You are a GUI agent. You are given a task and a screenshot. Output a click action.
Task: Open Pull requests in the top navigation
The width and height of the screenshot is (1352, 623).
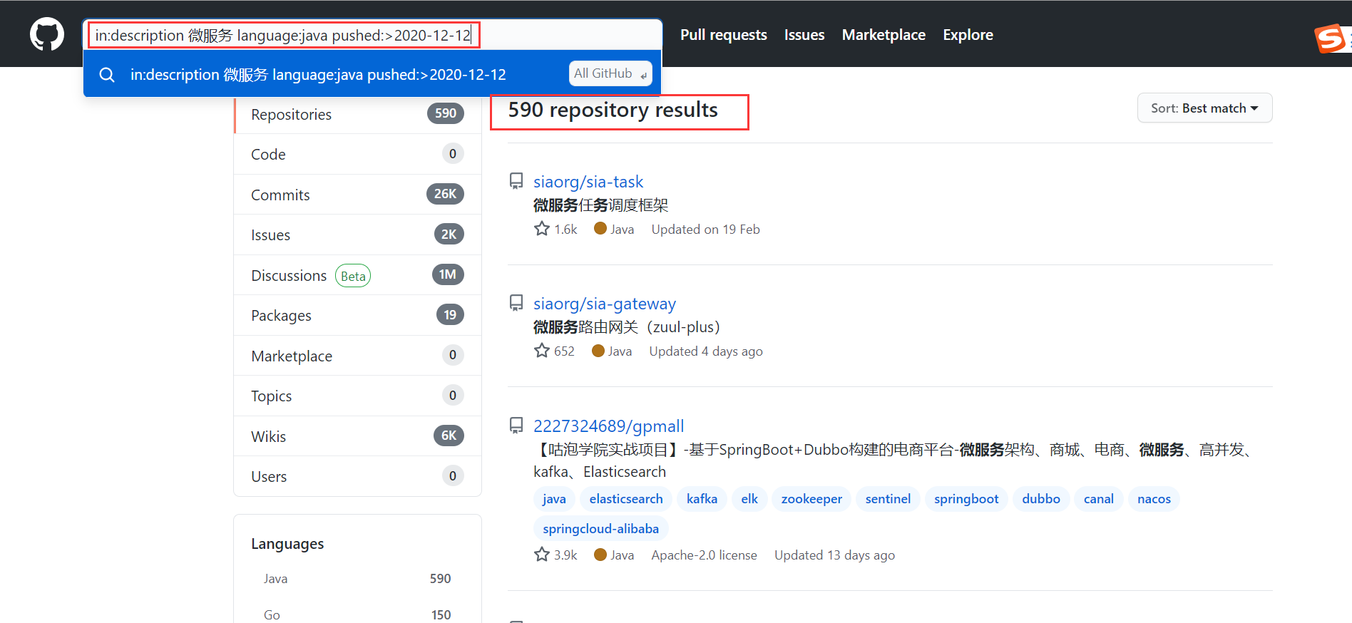(723, 35)
